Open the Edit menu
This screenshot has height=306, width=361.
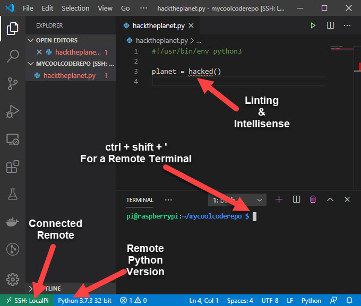[47, 8]
